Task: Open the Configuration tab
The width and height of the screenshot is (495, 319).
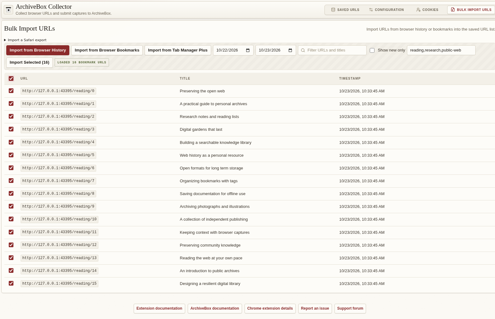Action: 386,10
